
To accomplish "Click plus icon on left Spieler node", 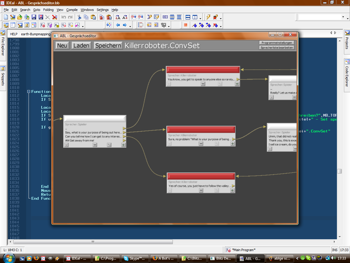I will (x=123, y=145).
